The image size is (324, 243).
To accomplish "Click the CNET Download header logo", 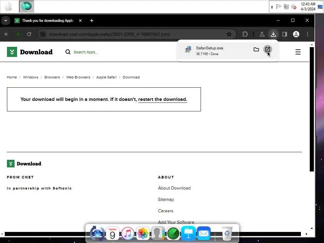I will (30, 52).
